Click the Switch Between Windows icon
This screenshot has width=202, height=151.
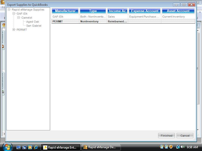tap(24, 147)
